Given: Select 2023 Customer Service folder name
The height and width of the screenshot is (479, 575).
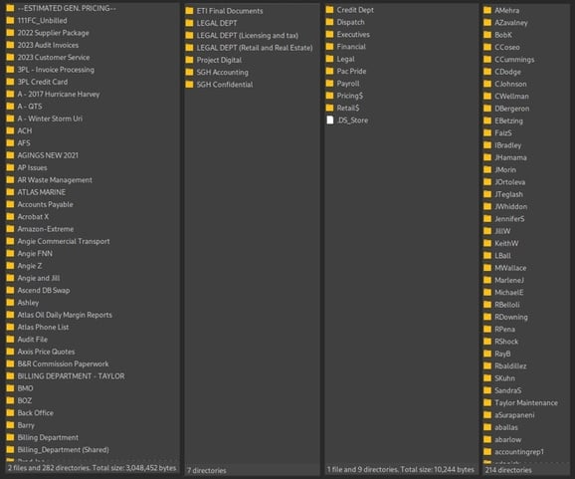Looking at the screenshot, I should click(54, 57).
